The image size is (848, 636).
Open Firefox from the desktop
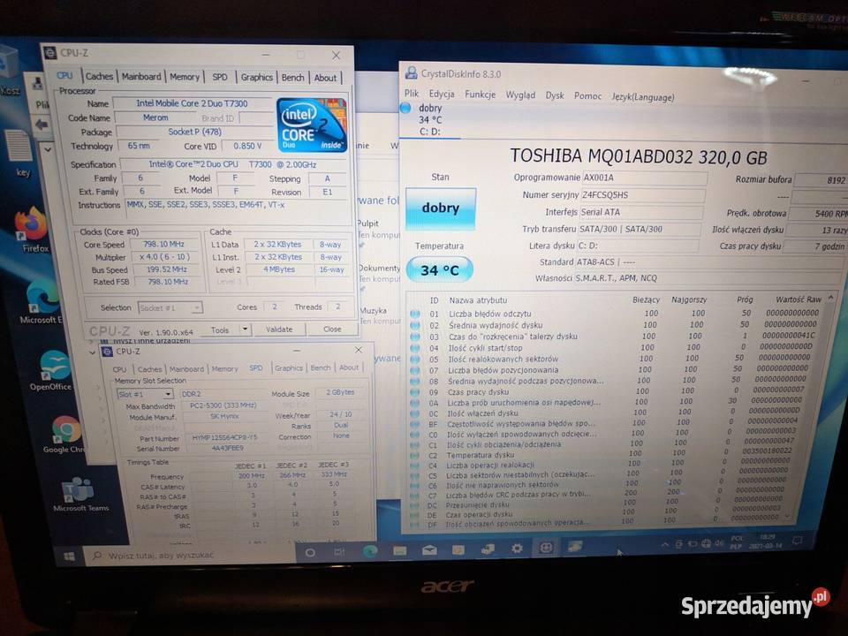31,225
